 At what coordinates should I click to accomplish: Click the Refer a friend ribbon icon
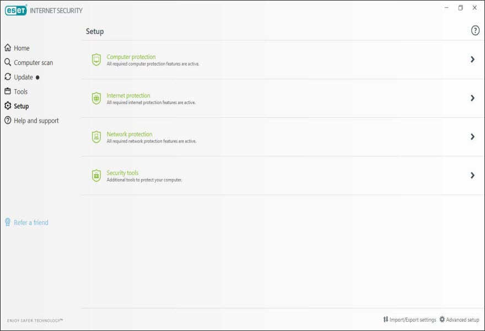click(8, 222)
